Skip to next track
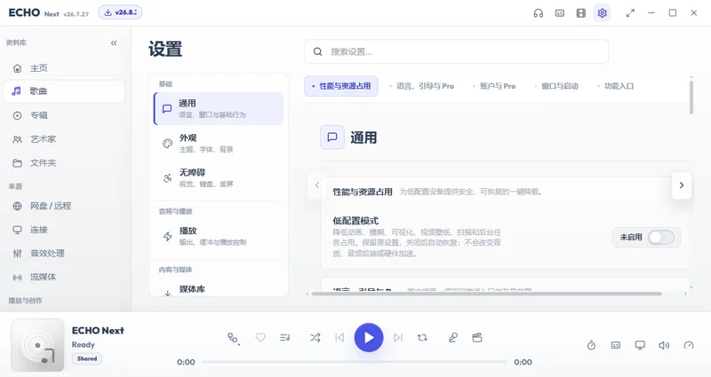 pyautogui.click(x=398, y=338)
